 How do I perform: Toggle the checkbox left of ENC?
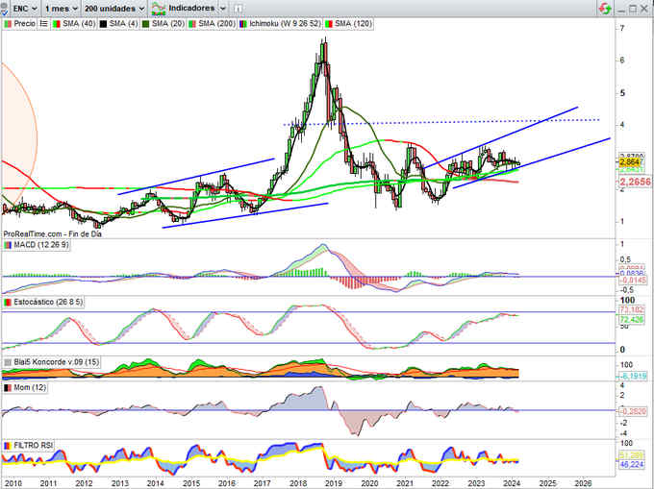pos(7,7)
